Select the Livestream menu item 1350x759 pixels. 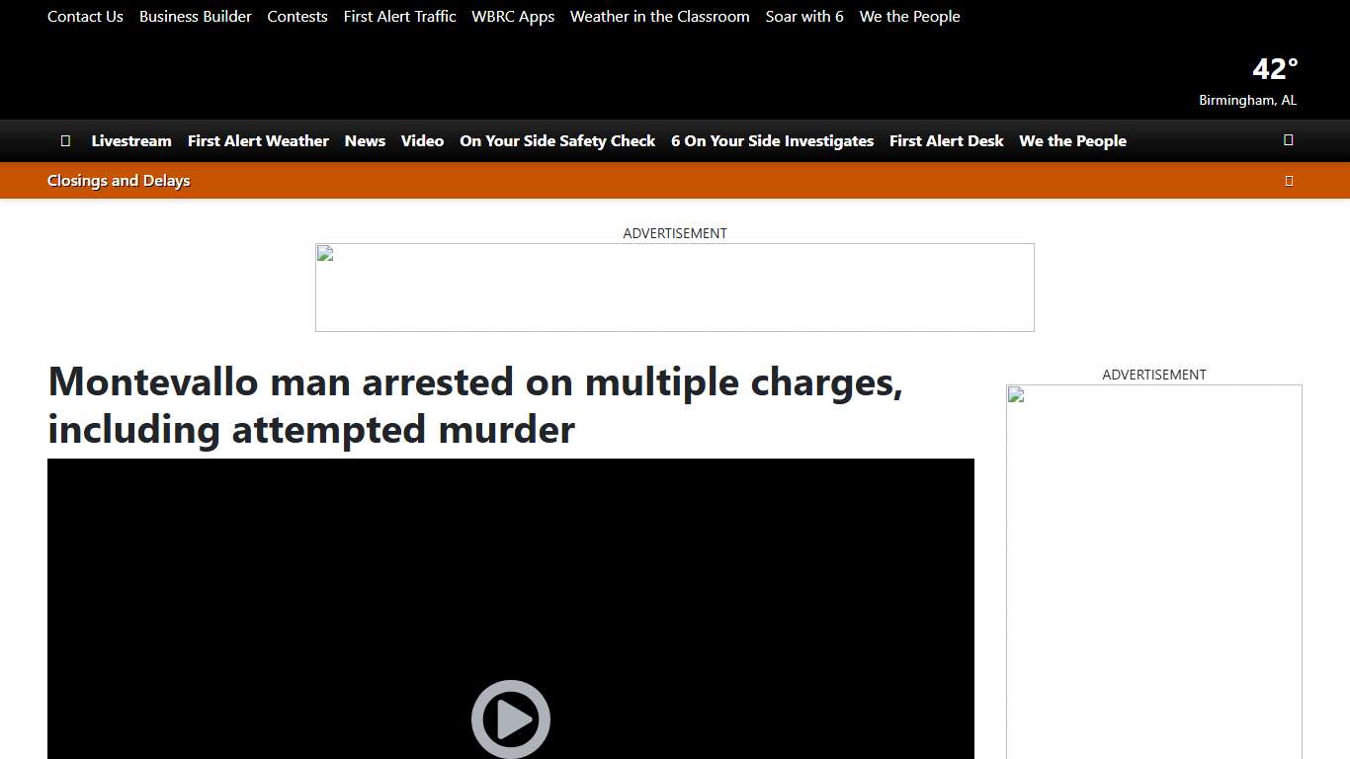pyautogui.click(x=131, y=140)
